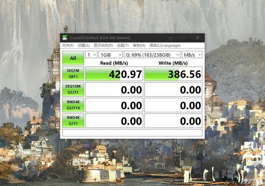This screenshot has height=186, width=265.
Task: Click the CrystalDiskMark title bar icon
Action: [65, 38]
